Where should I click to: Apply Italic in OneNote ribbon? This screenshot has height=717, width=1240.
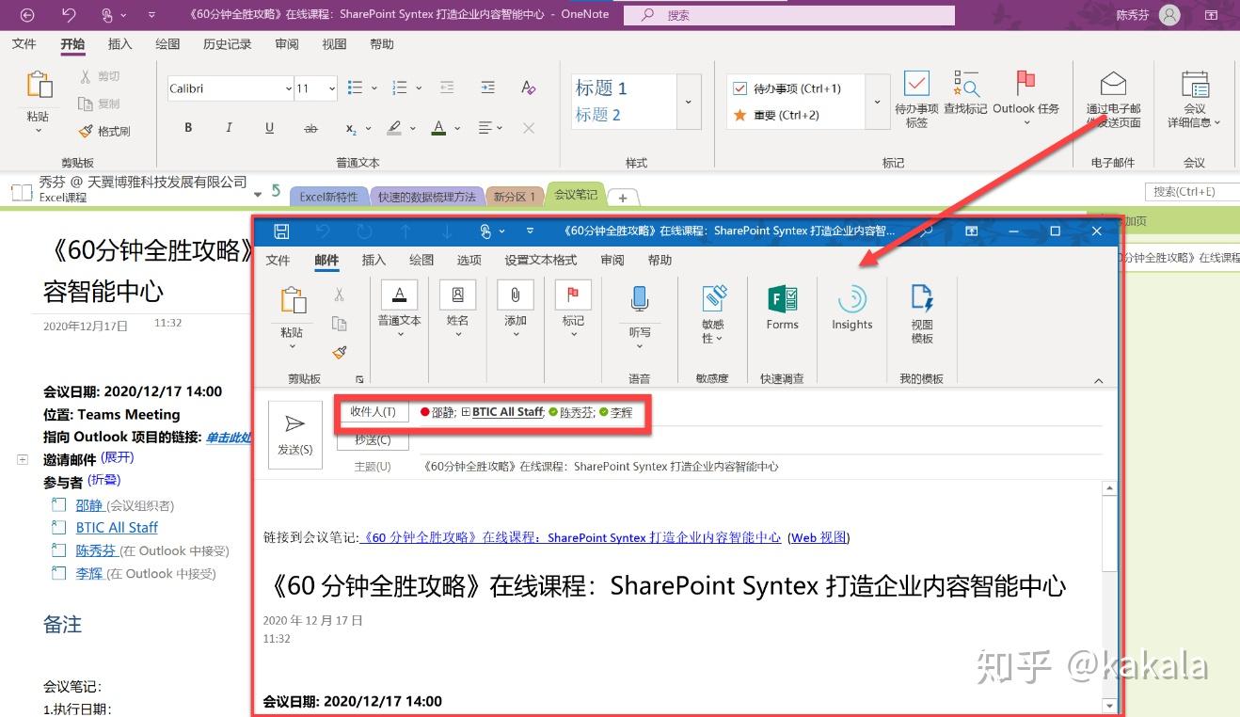coord(229,128)
